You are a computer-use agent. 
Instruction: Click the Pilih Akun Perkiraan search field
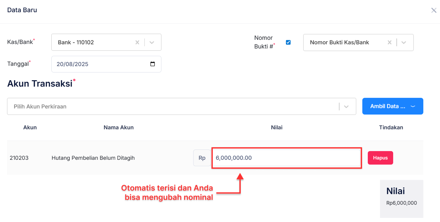(128, 106)
